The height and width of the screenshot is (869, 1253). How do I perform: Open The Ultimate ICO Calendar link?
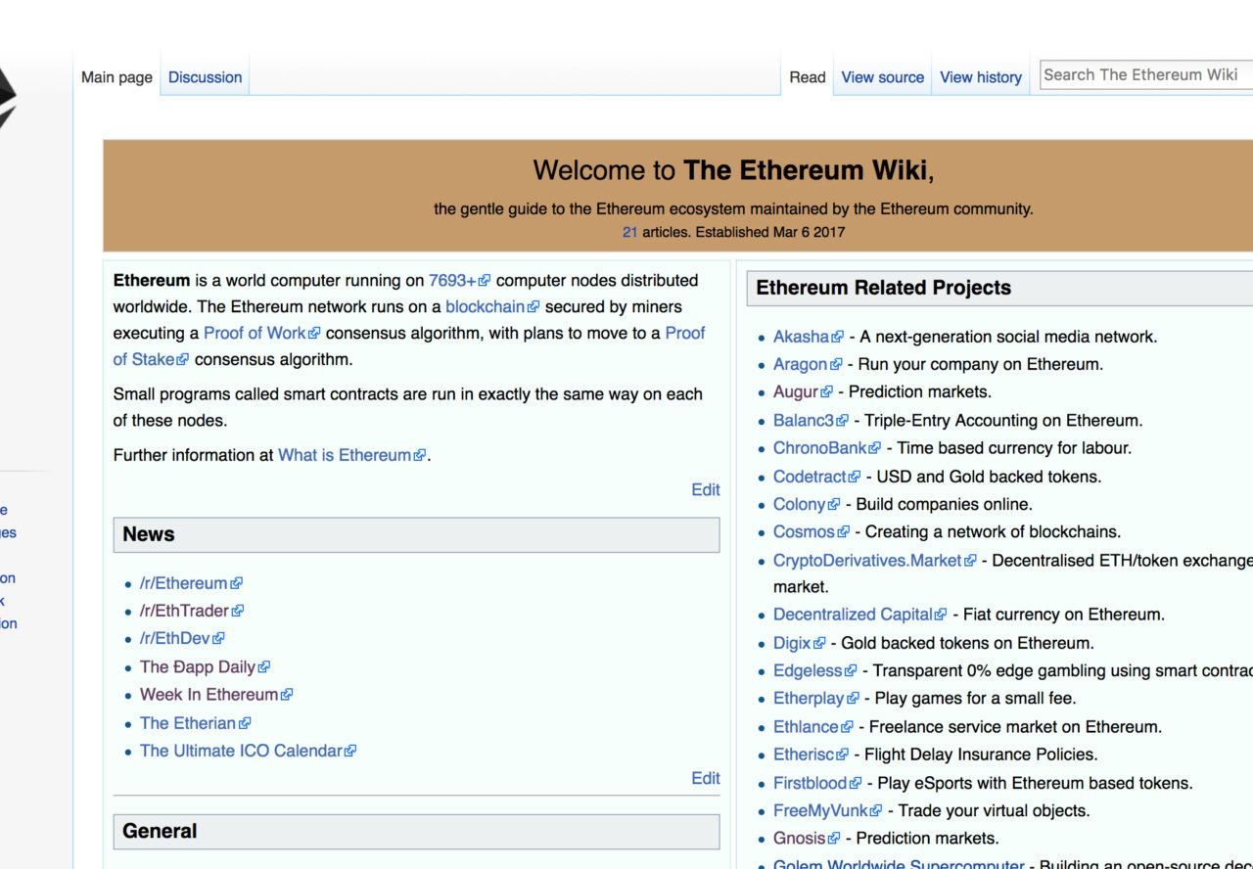pyautogui.click(x=241, y=751)
